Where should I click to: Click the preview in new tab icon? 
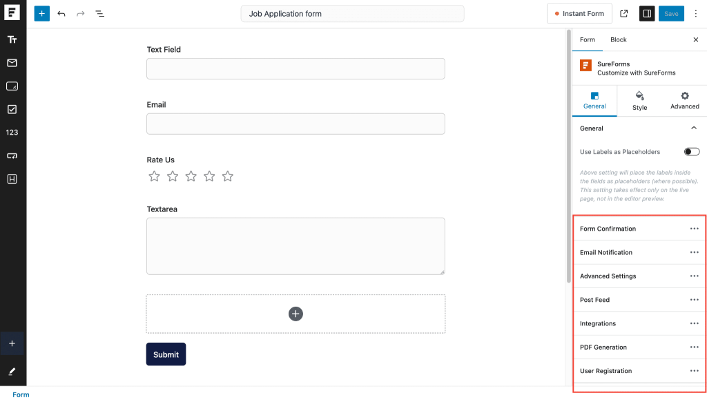[x=623, y=13]
